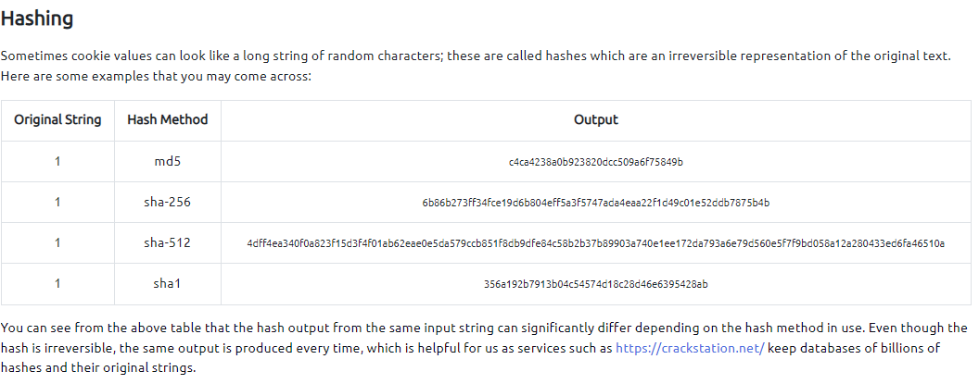Select the sha1 hash method cell
The image size is (979, 384).
[168, 284]
